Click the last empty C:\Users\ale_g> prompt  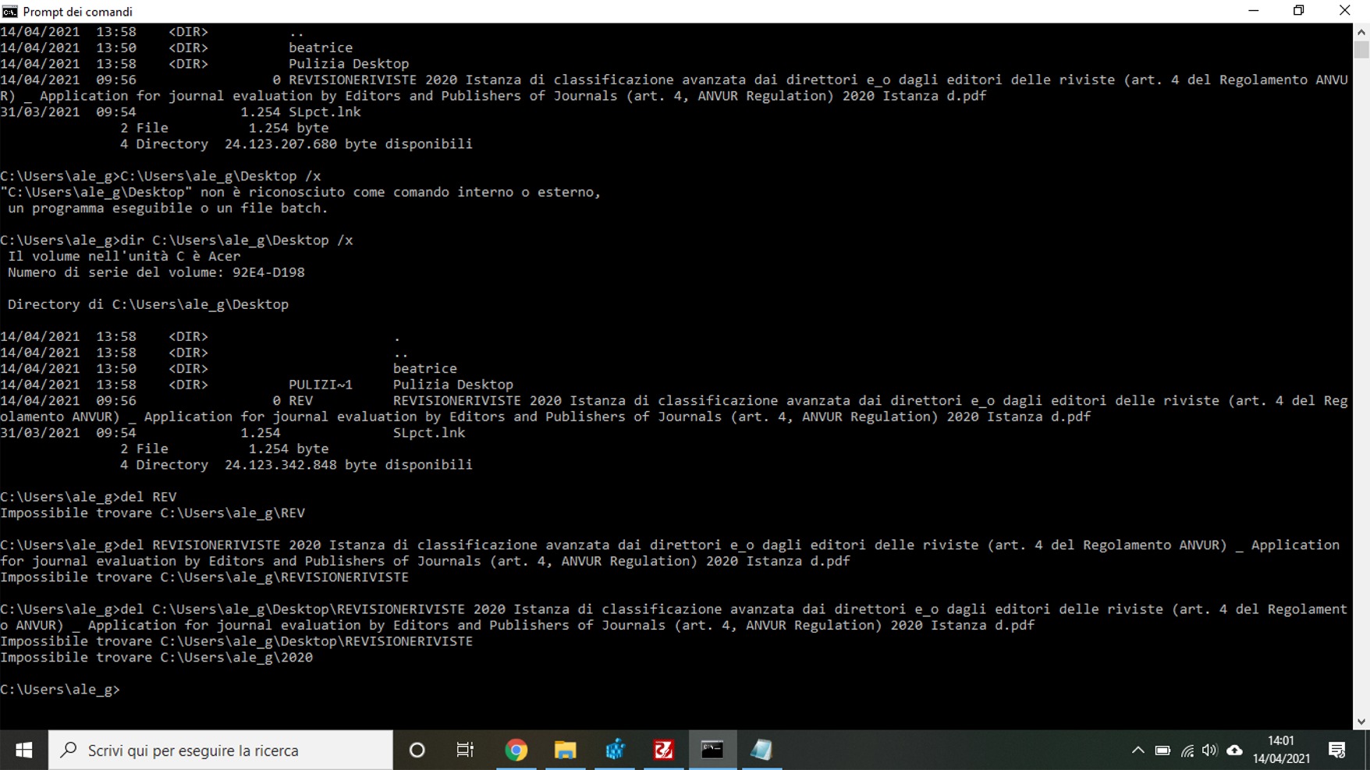click(60, 690)
